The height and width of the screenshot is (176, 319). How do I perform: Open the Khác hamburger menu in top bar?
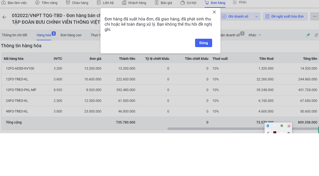click(240, 2)
